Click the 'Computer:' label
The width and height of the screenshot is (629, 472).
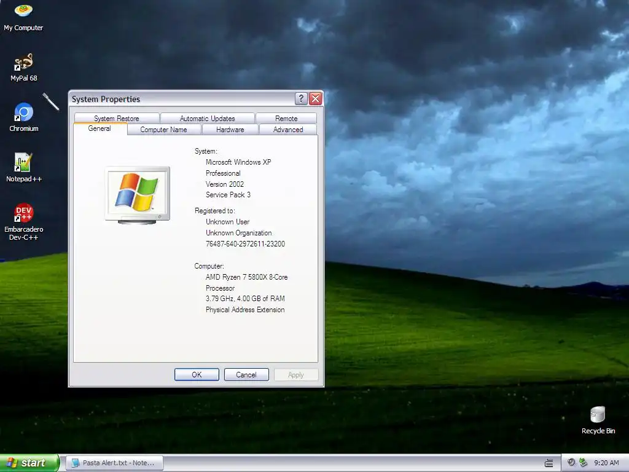coord(209,266)
